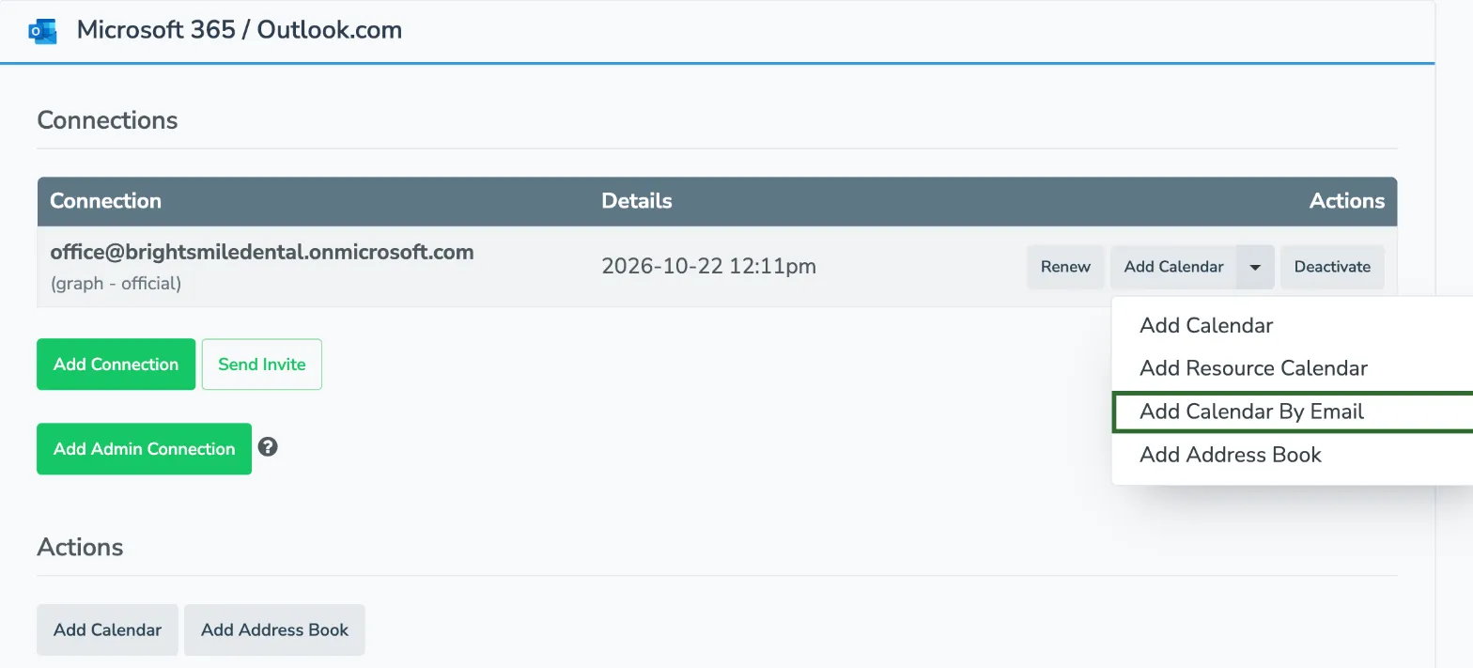Click the 2026-10-22 12:11pm details value
Viewport: 1473px width, 668px height.
coord(709,267)
